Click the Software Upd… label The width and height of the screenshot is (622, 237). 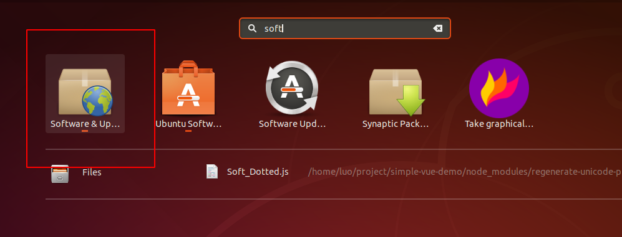(292, 124)
